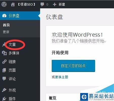The height and width of the screenshot is (101, 114).
Task: Open the 【悟道SEO】 site name link
Action: pyautogui.click(x=26, y=4)
